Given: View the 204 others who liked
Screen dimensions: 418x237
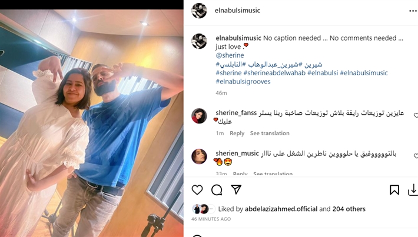Looking at the screenshot, I should point(349,209).
